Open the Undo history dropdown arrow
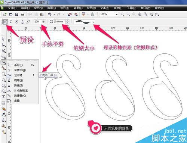 tap(54, 15)
